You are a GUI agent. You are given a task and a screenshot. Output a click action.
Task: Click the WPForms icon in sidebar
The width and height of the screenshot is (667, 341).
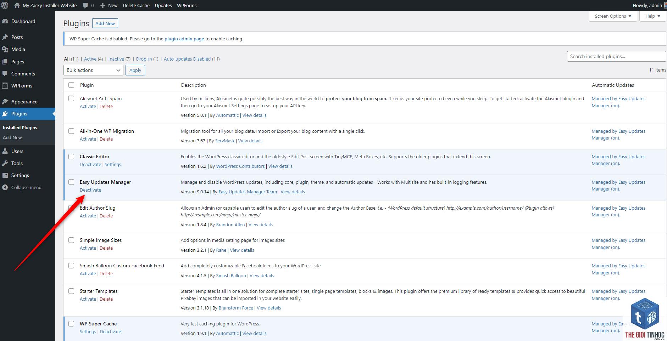(x=5, y=86)
